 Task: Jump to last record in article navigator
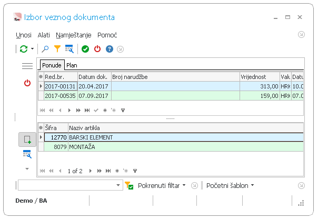tap(108, 171)
